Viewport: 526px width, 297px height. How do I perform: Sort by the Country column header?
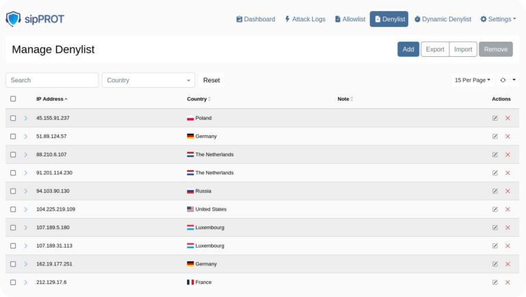199,99
